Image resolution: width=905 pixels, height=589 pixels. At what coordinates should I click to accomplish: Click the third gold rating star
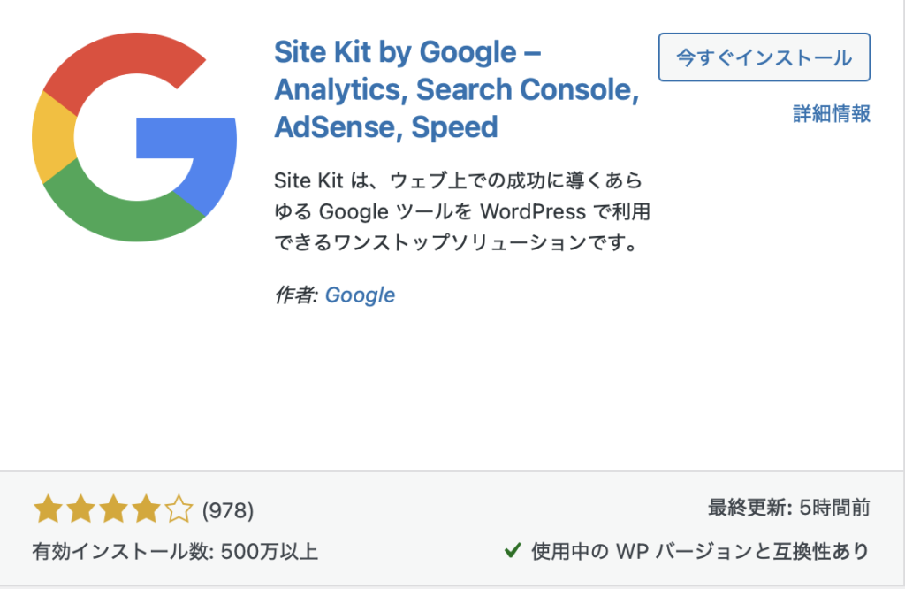pyautogui.click(x=112, y=509)
